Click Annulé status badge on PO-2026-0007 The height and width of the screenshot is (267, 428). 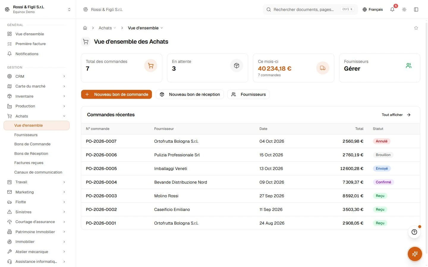[382, 141]
